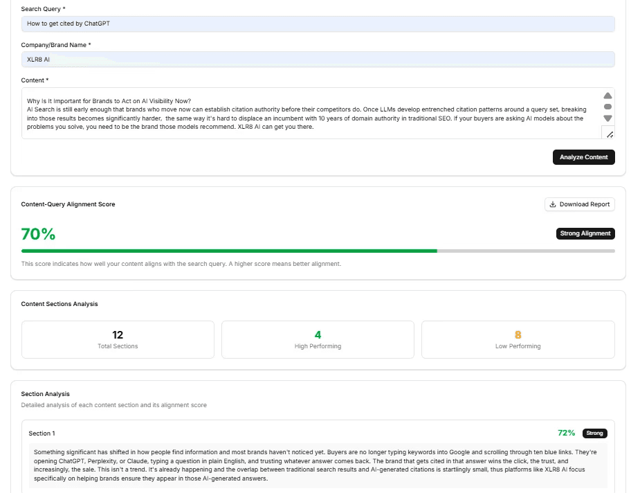Click the Content scrollbar thumb
Image resolution: width=640 pixels, height=493 pixels.
pos(607,107)
